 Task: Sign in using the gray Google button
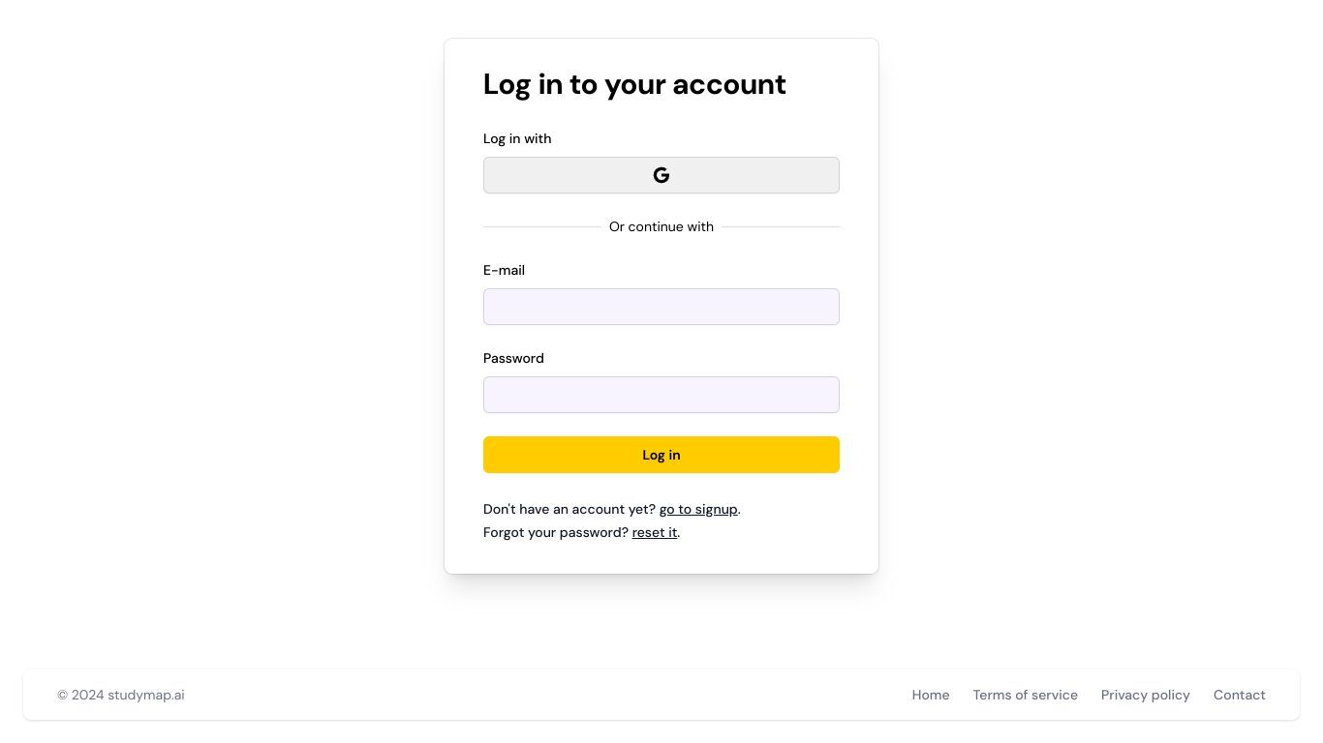tap(661, 175)
